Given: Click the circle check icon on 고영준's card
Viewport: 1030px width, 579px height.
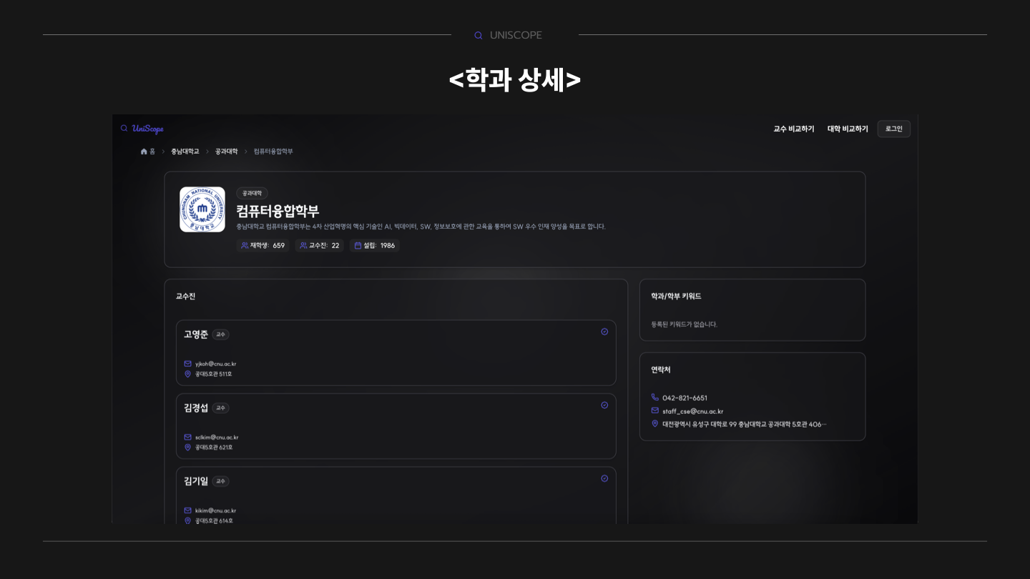Looking at the screenshot, I should pos(604,332).
